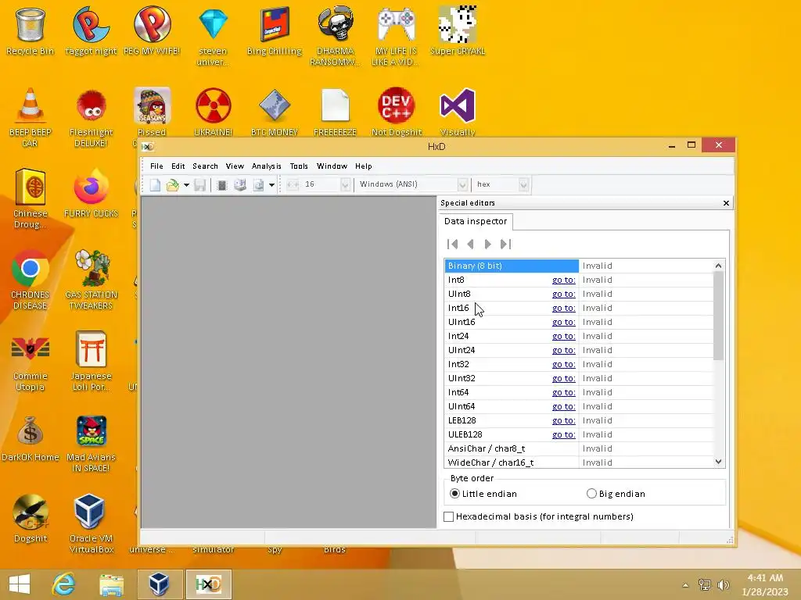This screenshot has height=600, width=801.
Task: Open the Tools menu
Action: pos(299,166)
